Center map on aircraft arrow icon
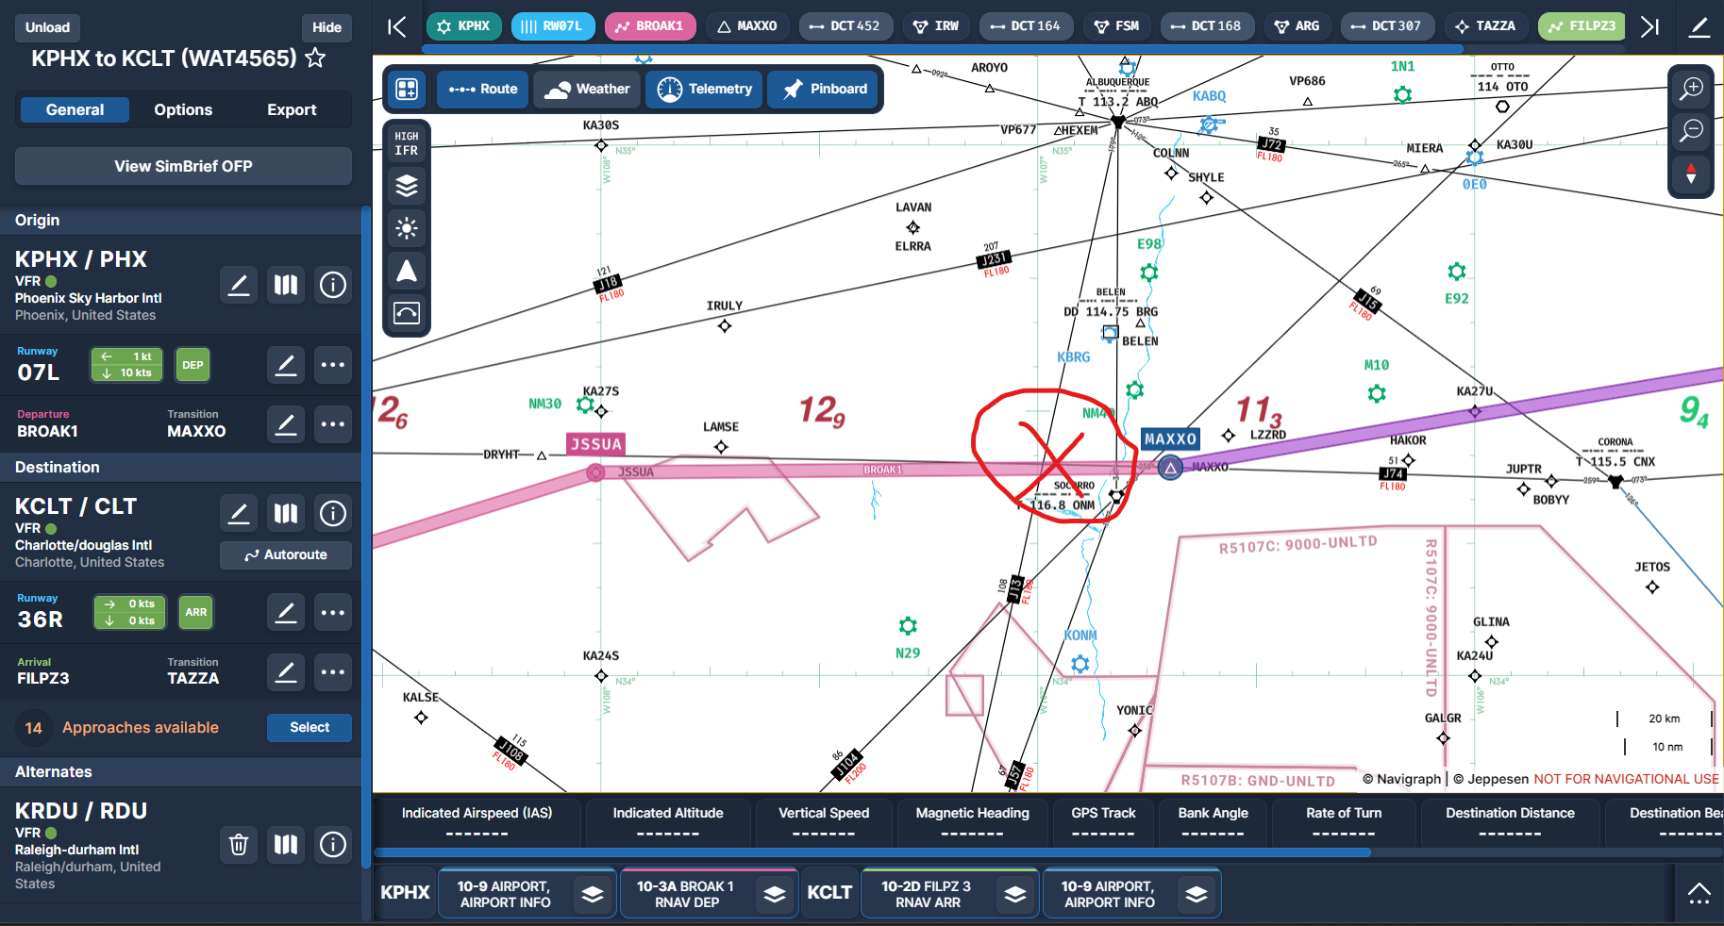Screen dimensions: 1724x926 coord(407,271)
